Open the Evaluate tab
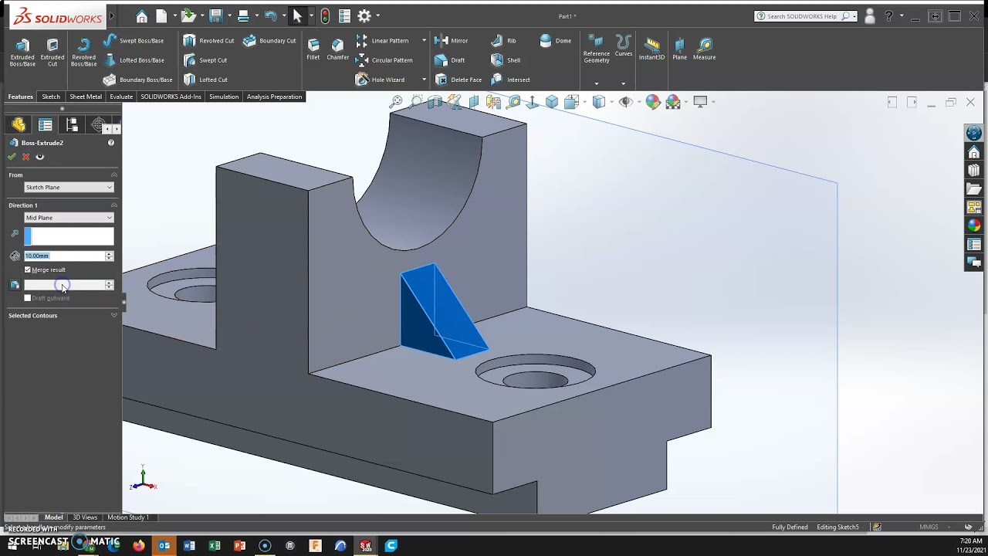Image resolution: width=988 pixels, height=556 pixels. 121,97
